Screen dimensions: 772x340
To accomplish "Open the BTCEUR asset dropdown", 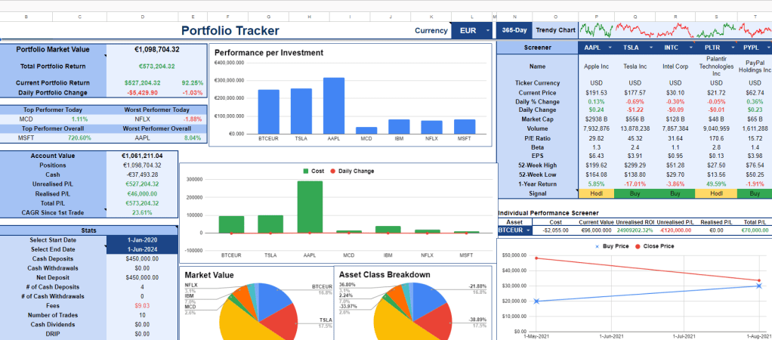I will pos(528,230).
